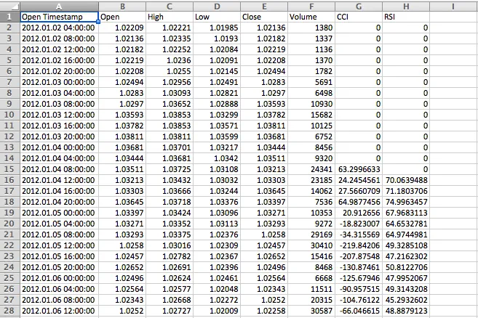Select row 1 header
Viewport: 478px width, 318px height.
point(10,17)
